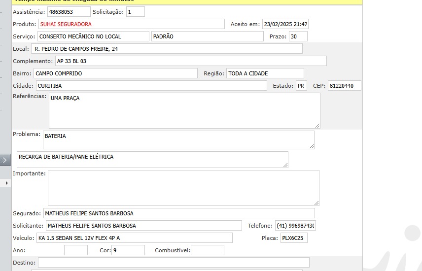The image size is (422, 271).
Task: Click the Estado field PR
Action: [x=301, y=86]
